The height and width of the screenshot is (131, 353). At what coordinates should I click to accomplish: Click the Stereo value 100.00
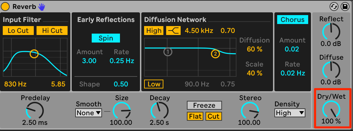pos(249,122)
